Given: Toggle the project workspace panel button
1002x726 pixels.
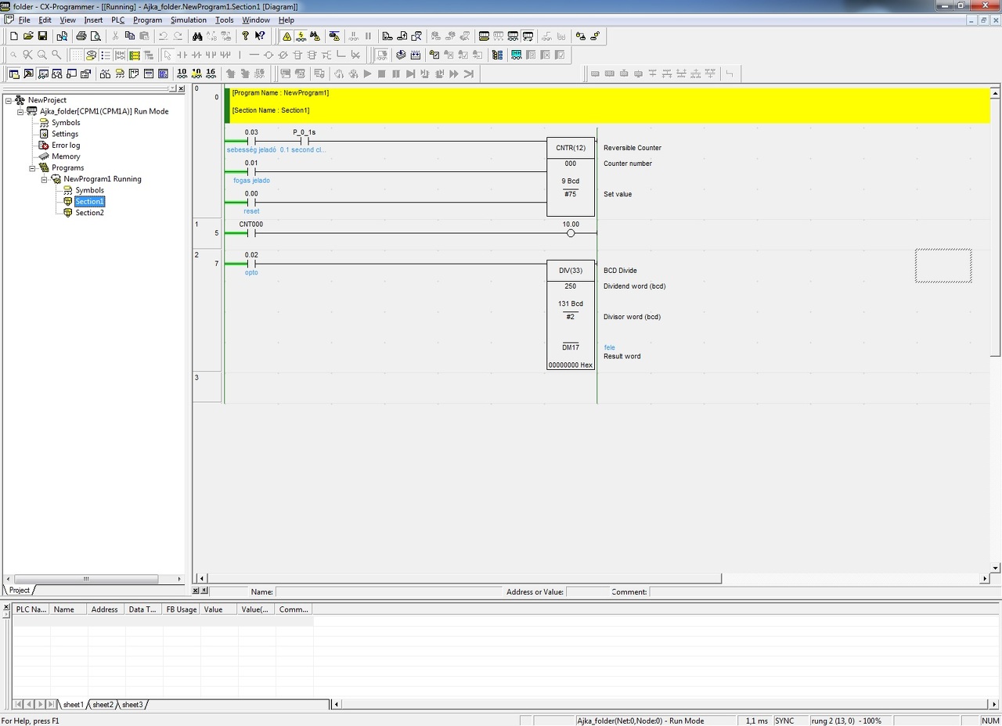Looking at the screenshot, I should coord(13,74).
